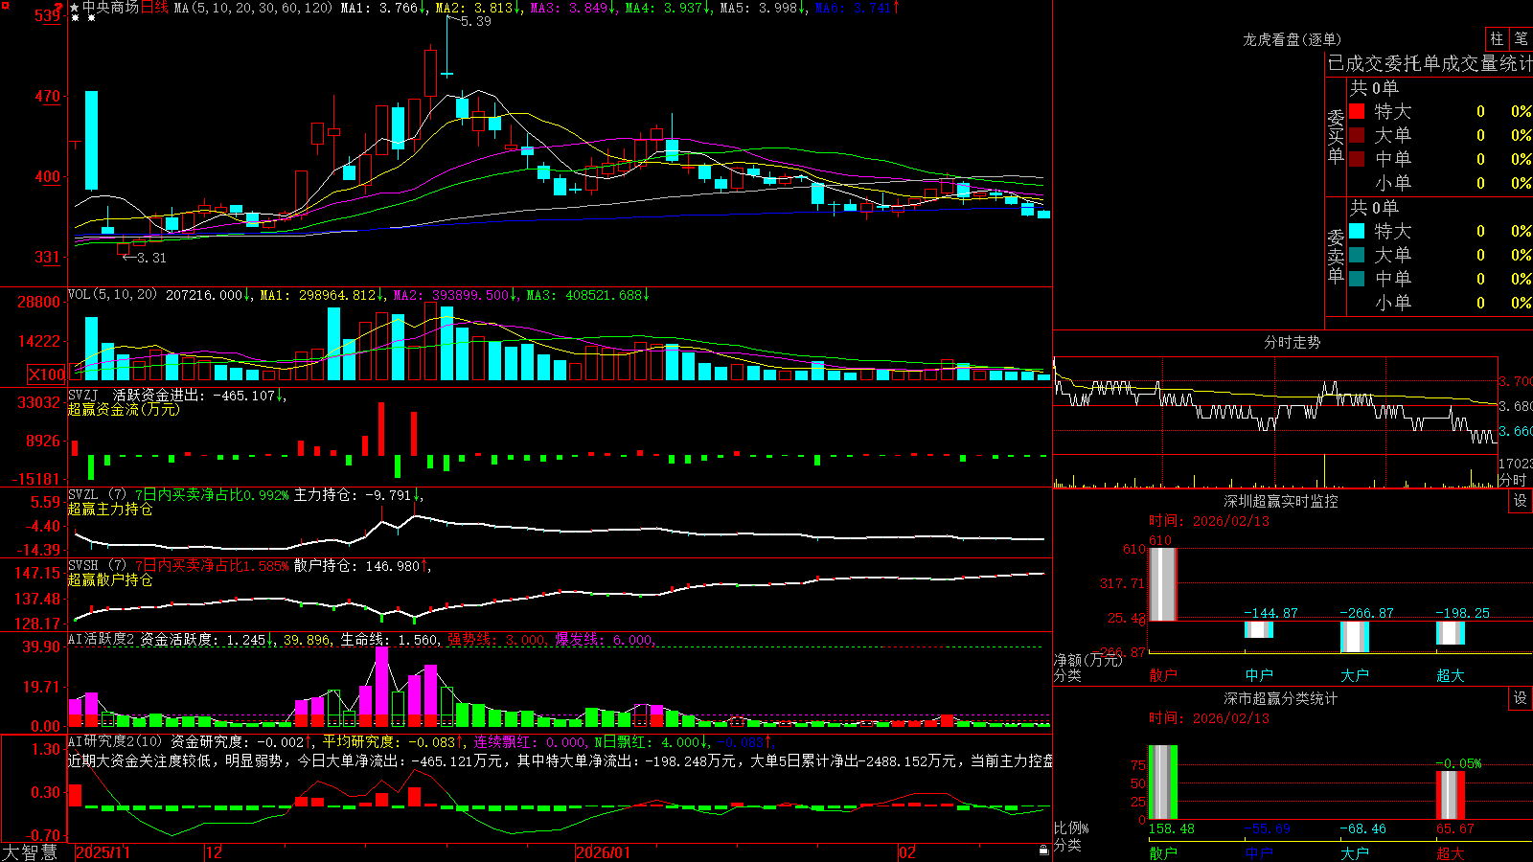Toggle the 日线 period label

coord(154,8)
